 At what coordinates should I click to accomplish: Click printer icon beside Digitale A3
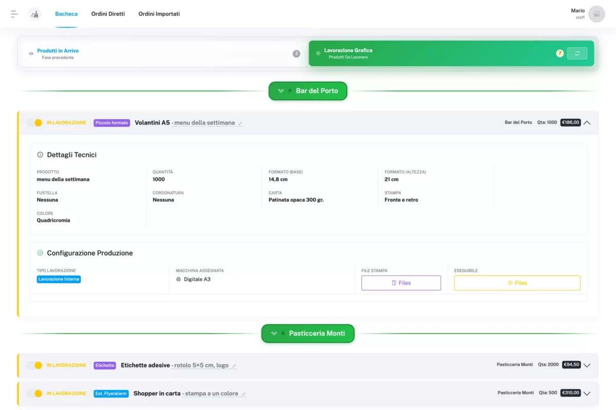(x=179, y=279)
